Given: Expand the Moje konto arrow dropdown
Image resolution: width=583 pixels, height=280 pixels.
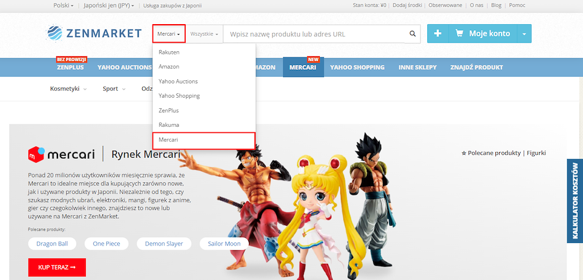Looking at the screenshot, I should [524, 33].
